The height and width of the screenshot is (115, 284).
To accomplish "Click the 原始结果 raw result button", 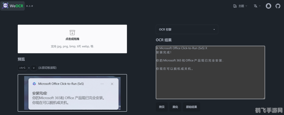I will coord(191,107).
